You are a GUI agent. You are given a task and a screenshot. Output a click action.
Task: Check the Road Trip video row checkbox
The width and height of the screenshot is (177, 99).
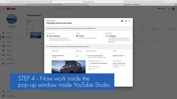tap(27, 33)
